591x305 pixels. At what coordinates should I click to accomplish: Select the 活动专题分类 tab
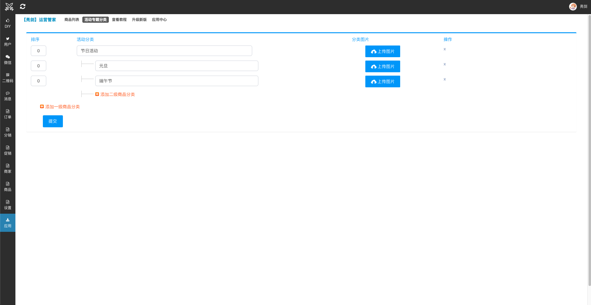[96, 20]
